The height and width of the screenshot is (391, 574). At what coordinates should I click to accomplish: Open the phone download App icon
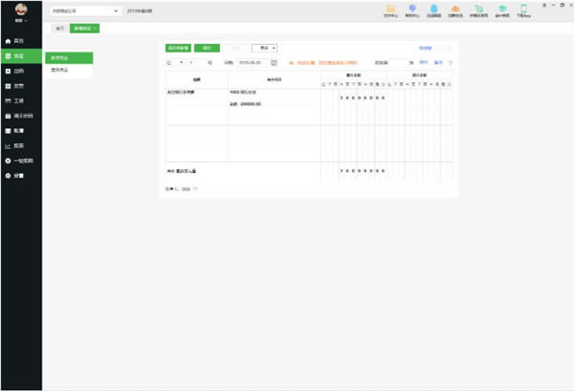[x=524, y=11]
